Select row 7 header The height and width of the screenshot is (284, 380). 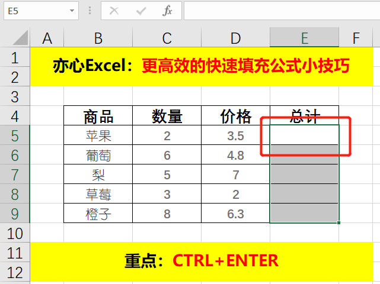[x=15, y=174]
